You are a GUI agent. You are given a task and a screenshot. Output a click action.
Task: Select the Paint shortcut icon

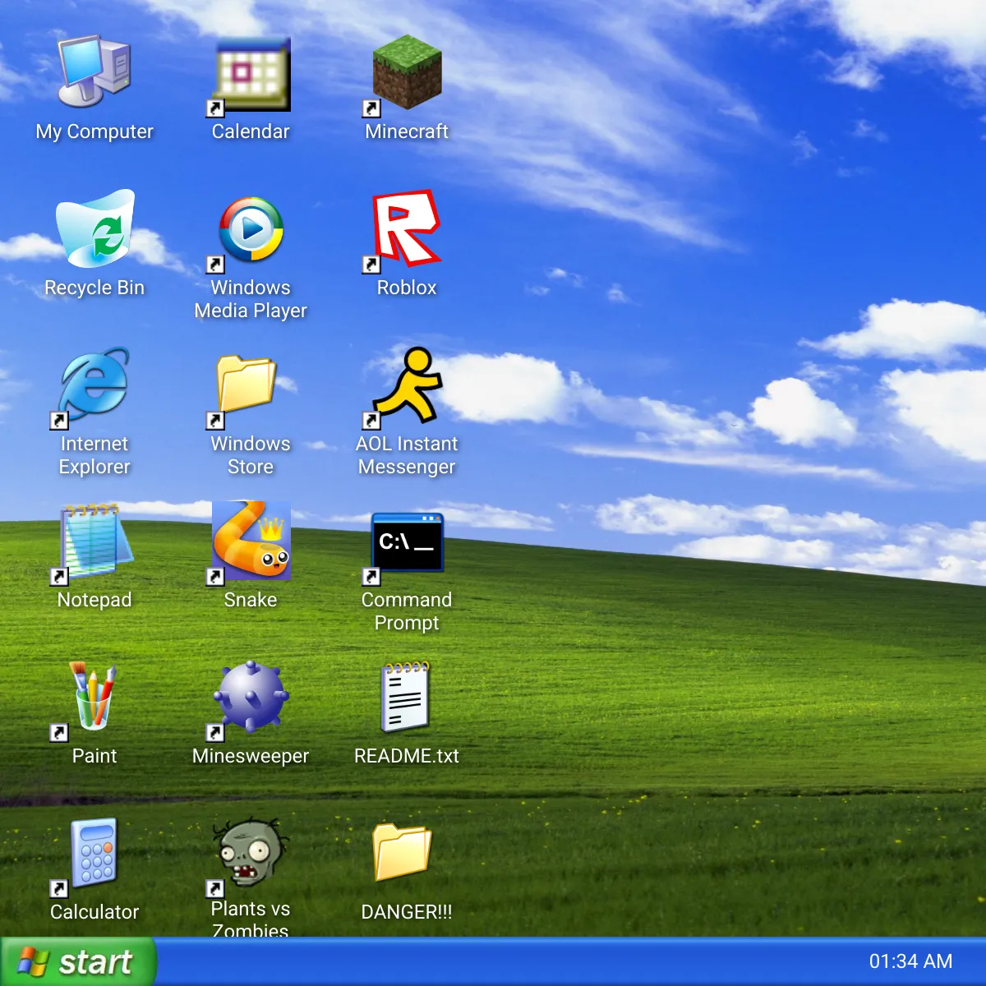point(94,697)
